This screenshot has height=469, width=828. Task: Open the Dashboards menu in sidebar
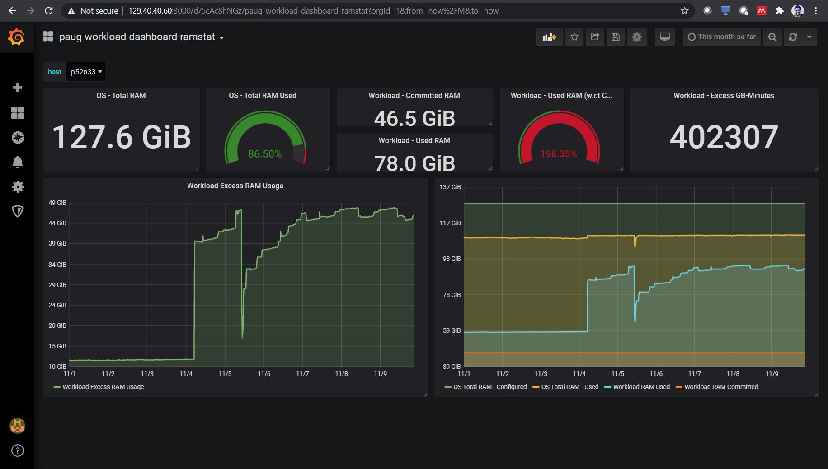point(18,113)
